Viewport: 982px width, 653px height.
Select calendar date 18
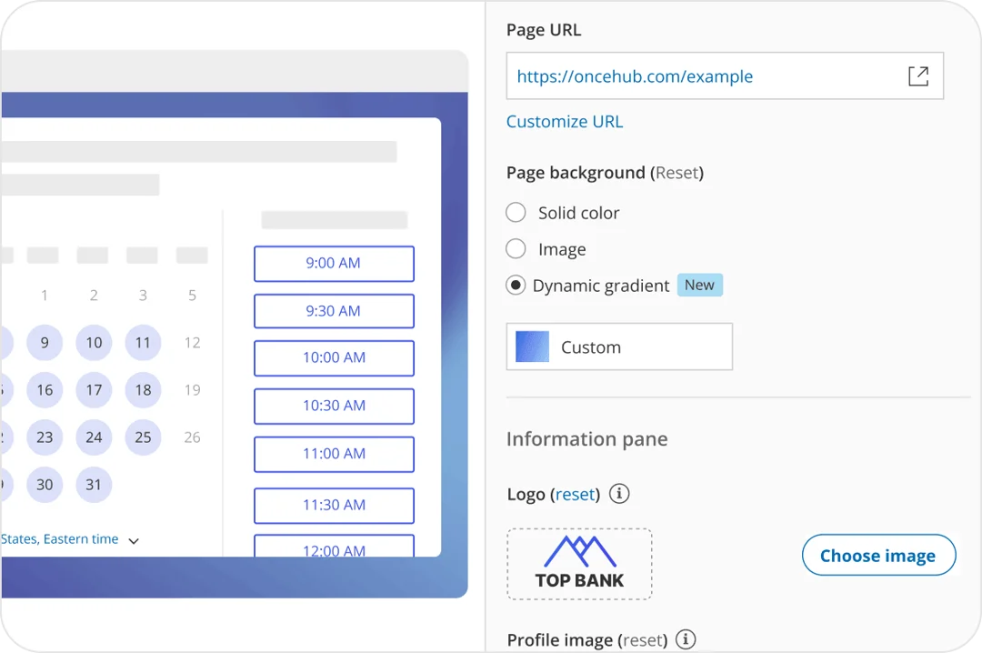coord(143,390)
